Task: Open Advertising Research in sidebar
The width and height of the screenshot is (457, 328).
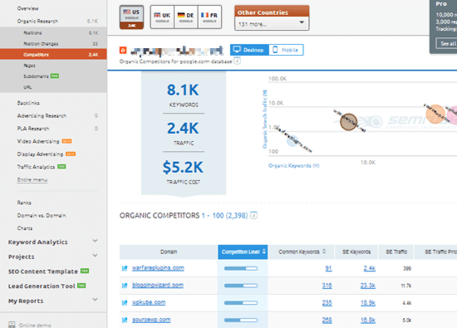Action: [42, 115]
